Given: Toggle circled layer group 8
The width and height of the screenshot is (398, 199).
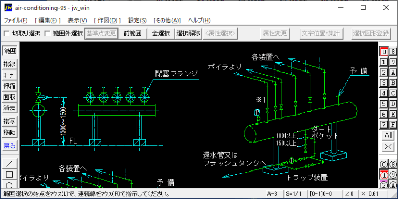Looking at the screenshot, I should (x=393, y=164).
